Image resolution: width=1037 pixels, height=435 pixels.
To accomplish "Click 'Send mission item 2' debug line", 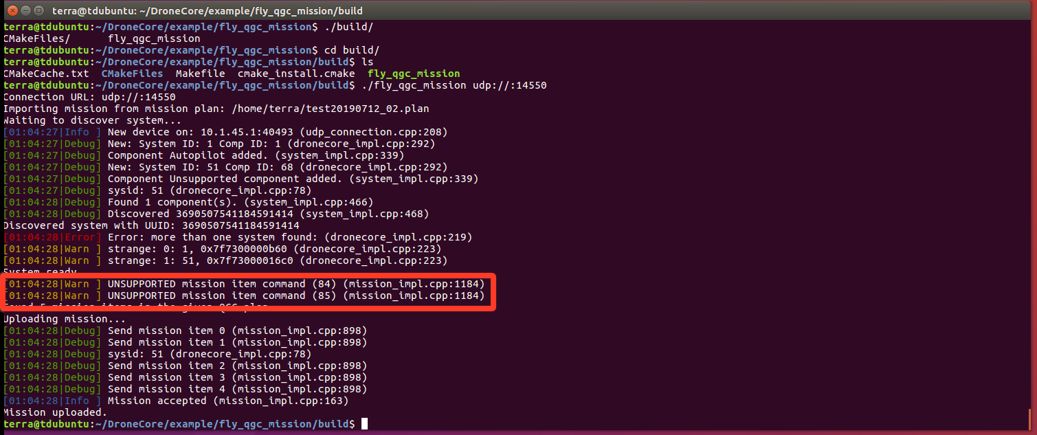I will [x=185, y=366].
